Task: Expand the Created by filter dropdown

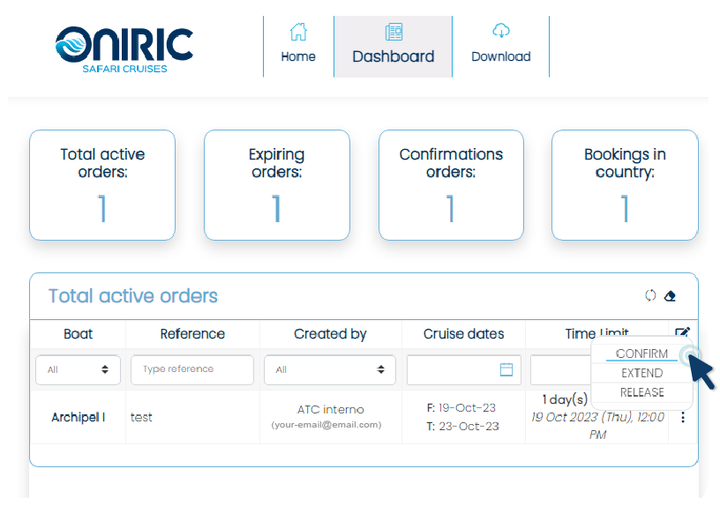Action: pyautogui.click(x=330, y=369)
